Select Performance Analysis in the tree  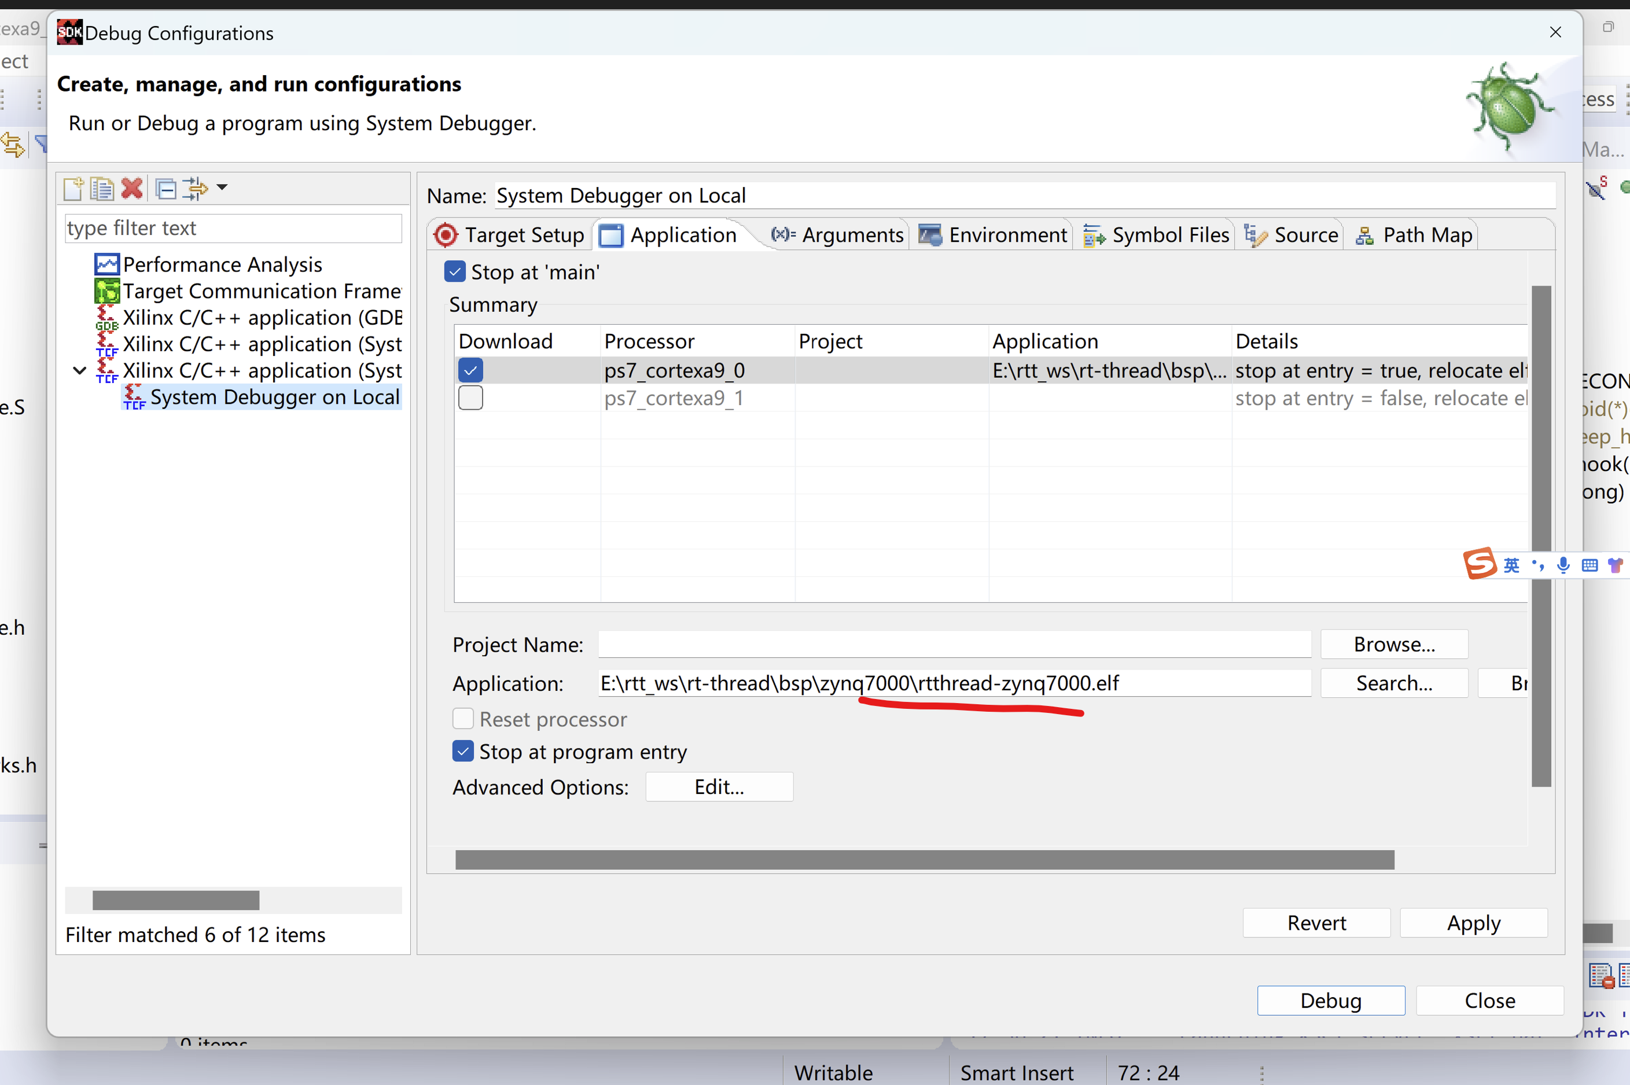pyautogui.click(x=222, y=264)
